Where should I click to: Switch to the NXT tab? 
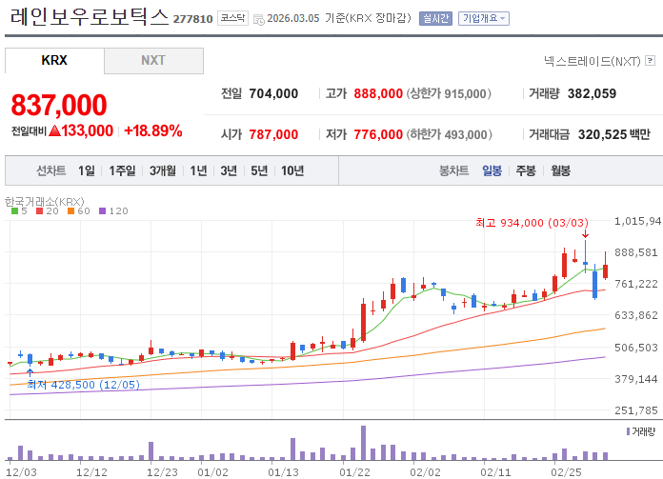153,60
